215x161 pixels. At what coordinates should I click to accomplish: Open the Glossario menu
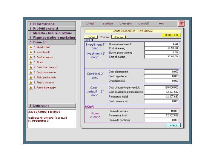point(125,24)
